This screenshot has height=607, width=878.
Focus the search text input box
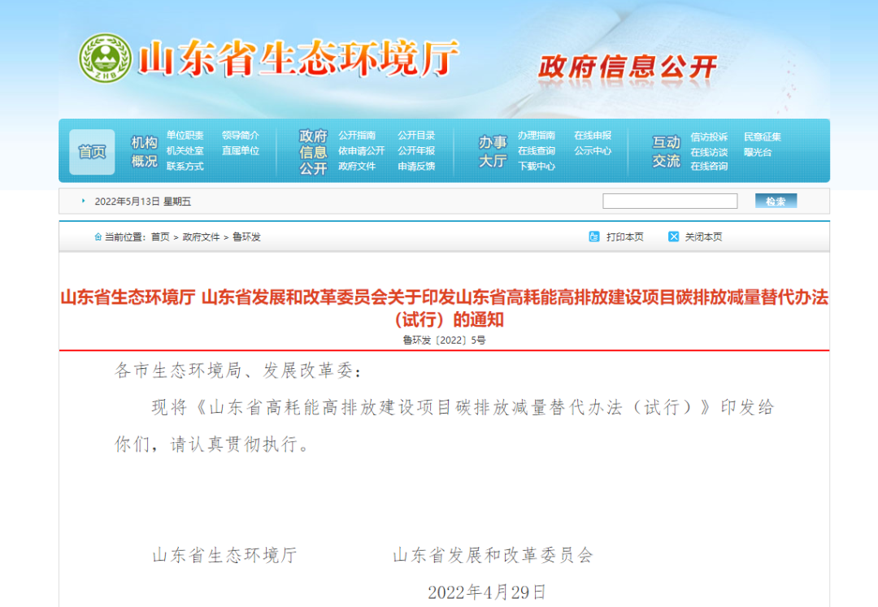(x=669, y=201)
